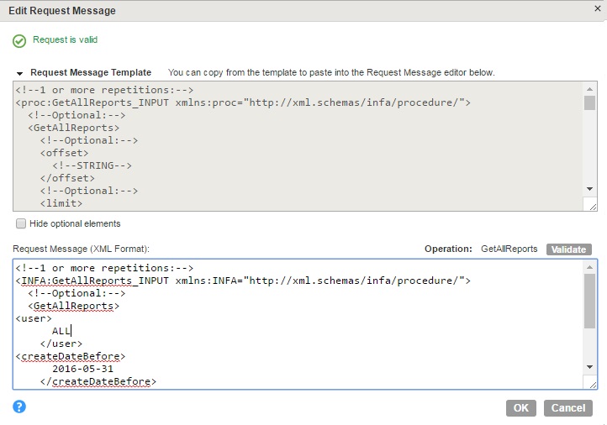607x425 pixels.
Task: Click the template pane scrollbar thumb
Action: click(x=589, y=102)
